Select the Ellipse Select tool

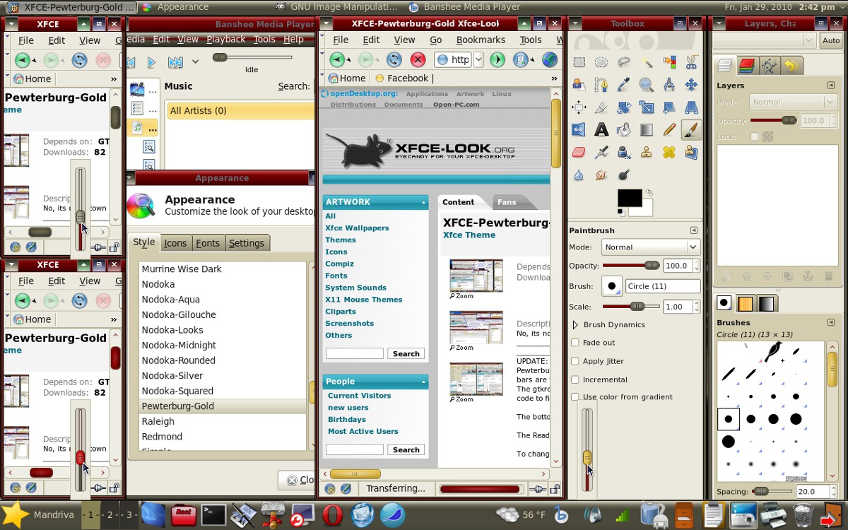pyautogui.click(x=601, y=62)
